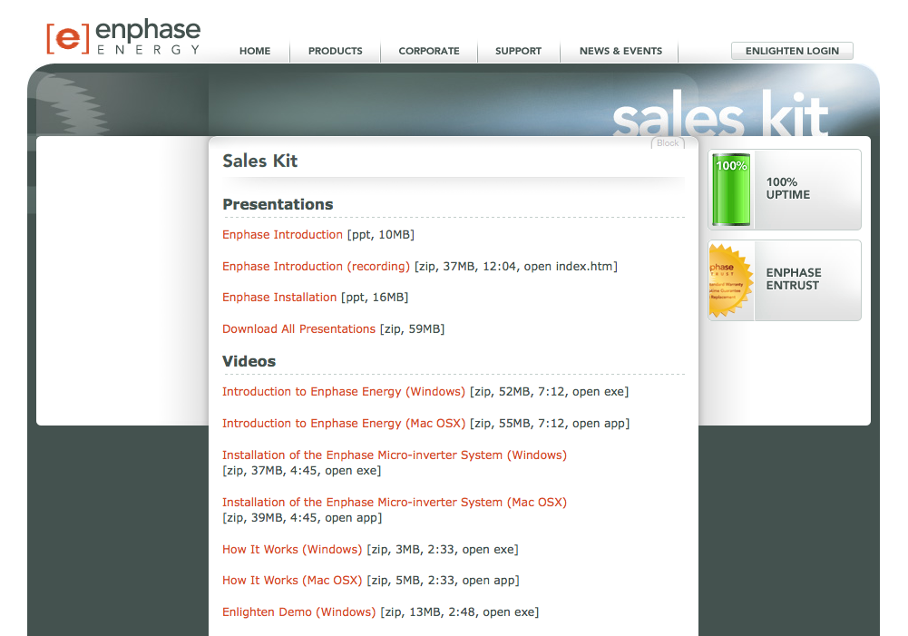This screenshot has width=908, height=636.
Task: Click Download All Presentations link
Action: 298,329
